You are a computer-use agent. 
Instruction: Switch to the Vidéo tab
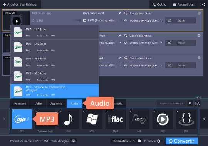tap(38, 104)
